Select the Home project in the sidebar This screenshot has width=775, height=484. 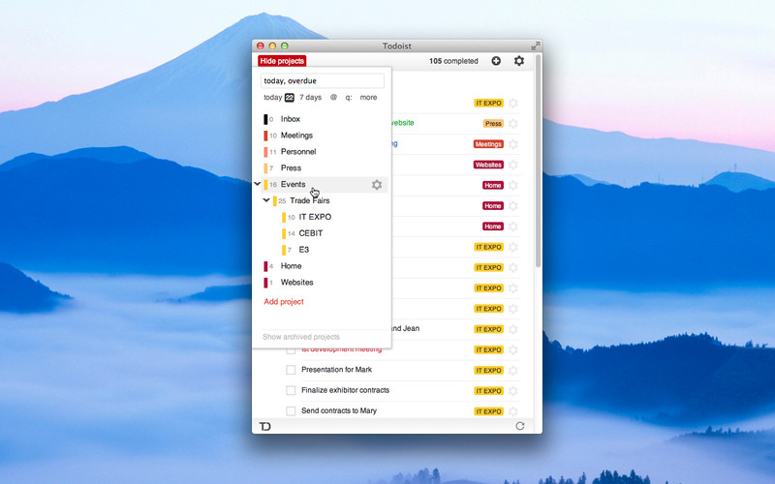291,265
